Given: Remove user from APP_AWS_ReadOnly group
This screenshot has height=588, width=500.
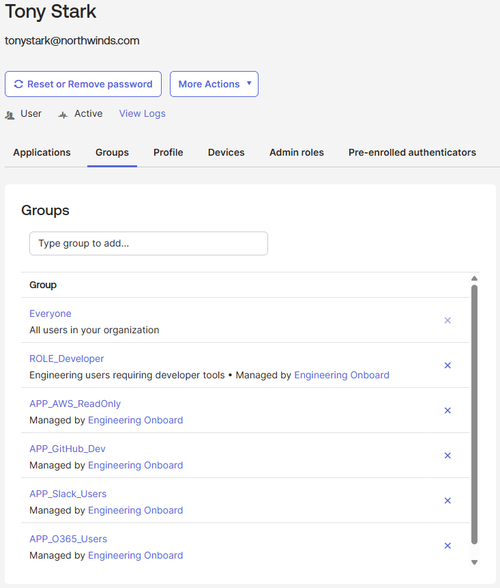Looking at the screenshot, I should (x=447, y=410).
